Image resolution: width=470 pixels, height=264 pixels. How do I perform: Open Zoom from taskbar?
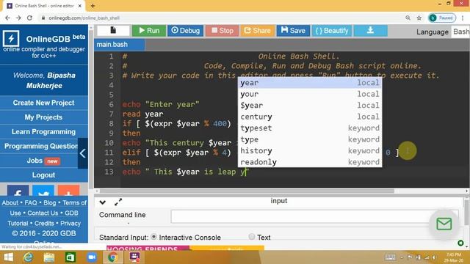92,257
